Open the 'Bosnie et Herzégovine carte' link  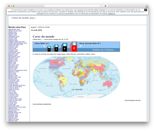pyautogui.click(x=18, y=70)
